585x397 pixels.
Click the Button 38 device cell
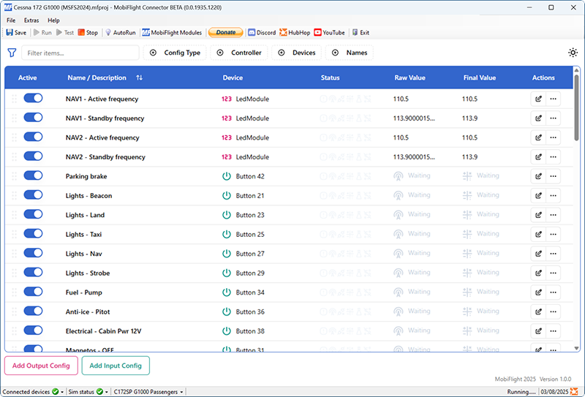click(x=250, y=331)
